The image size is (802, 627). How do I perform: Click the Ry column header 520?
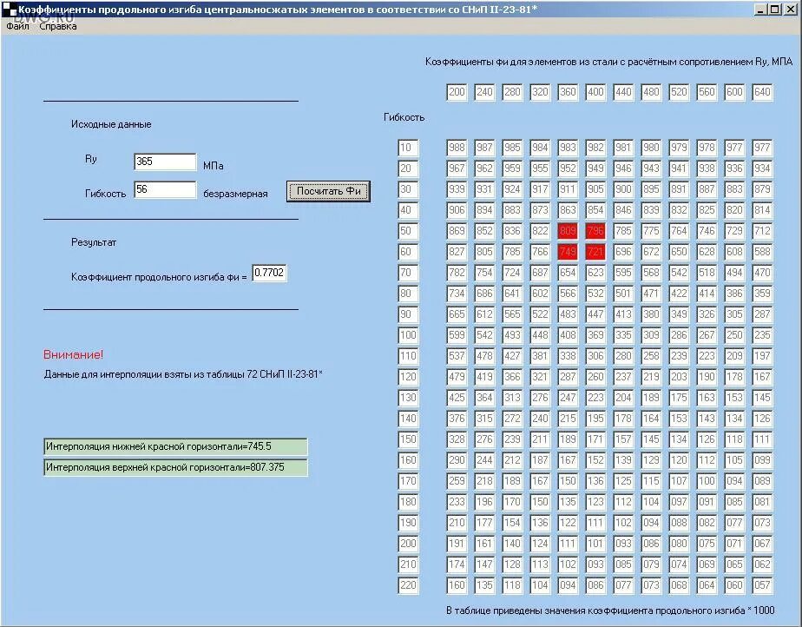tap(679, 92)
